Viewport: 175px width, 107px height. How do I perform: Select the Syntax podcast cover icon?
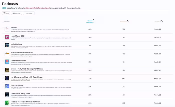tap(7, 70)
